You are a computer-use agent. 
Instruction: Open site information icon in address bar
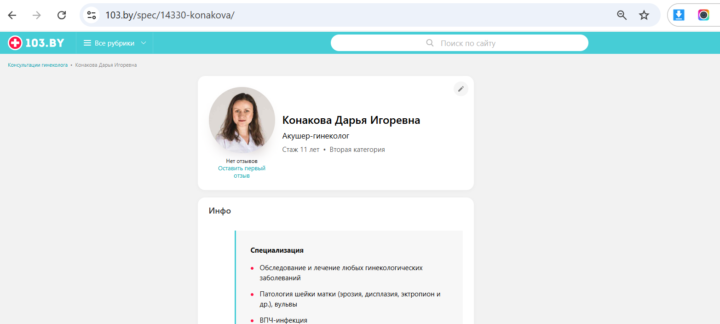[91, 15]
